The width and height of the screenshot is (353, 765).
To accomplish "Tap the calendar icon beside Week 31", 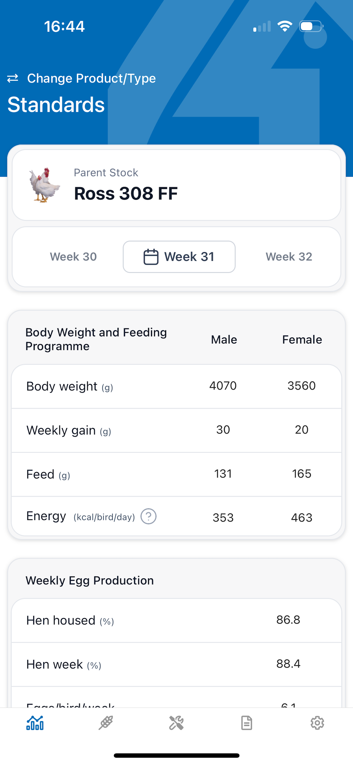I will click(151, 257).
